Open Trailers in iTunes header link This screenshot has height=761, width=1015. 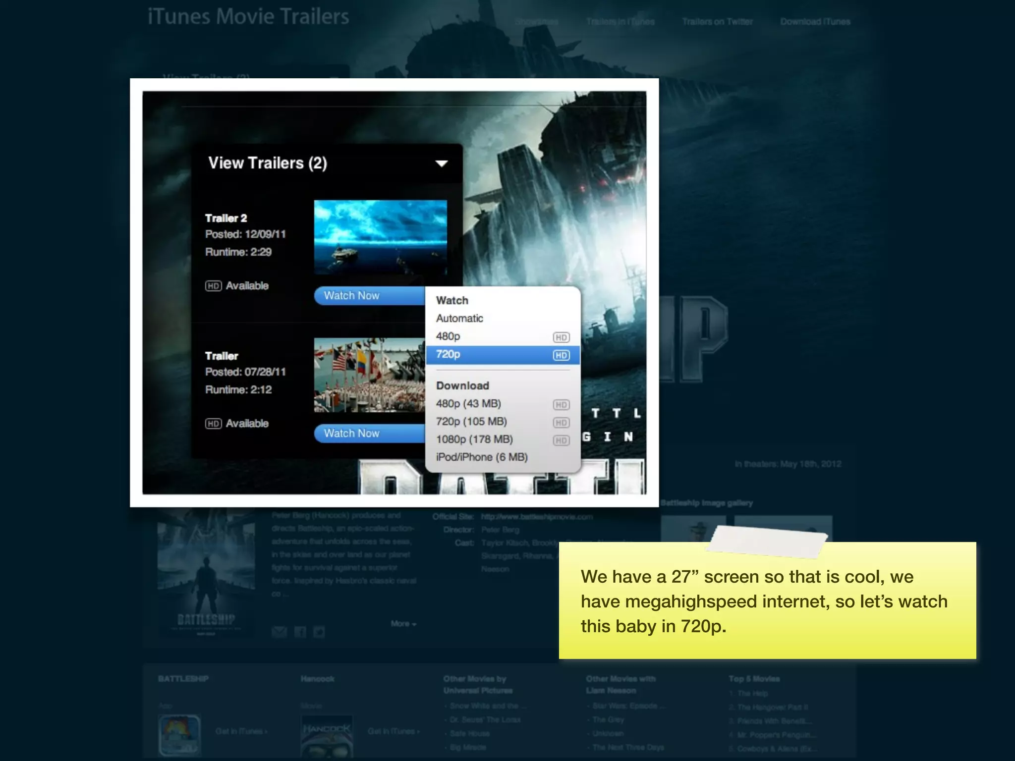[x=620, y=22]
